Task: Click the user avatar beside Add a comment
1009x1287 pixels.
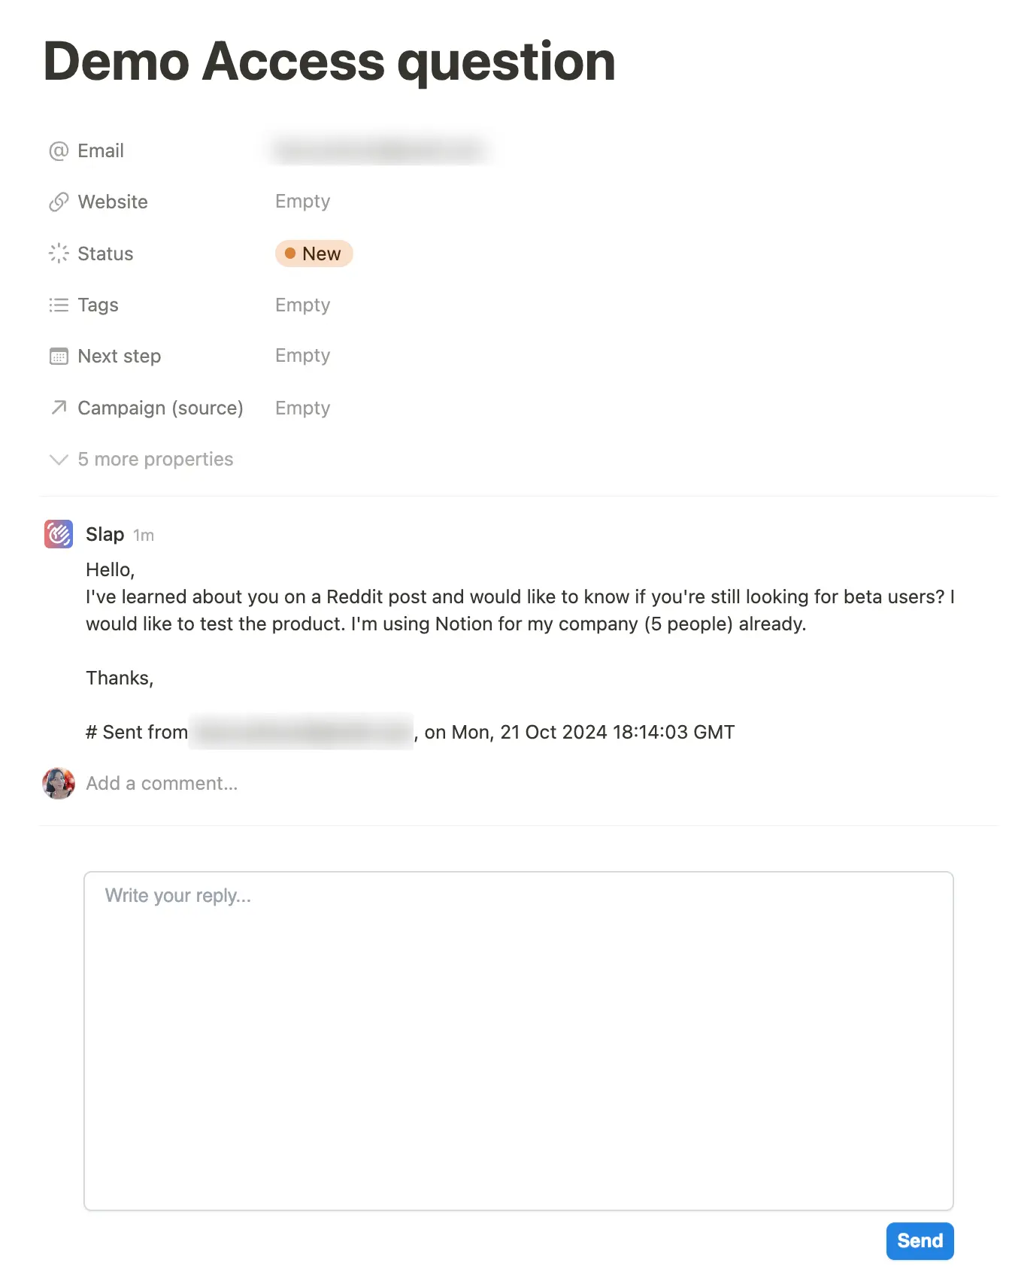Action: pos(58,783)
